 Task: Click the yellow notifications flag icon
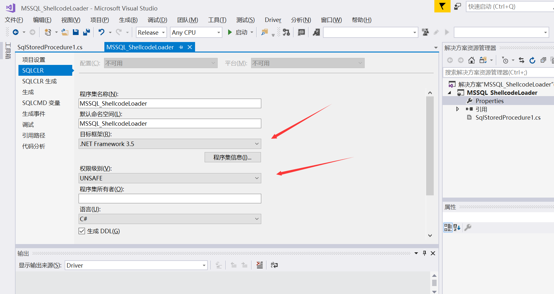tap(442, 6)
